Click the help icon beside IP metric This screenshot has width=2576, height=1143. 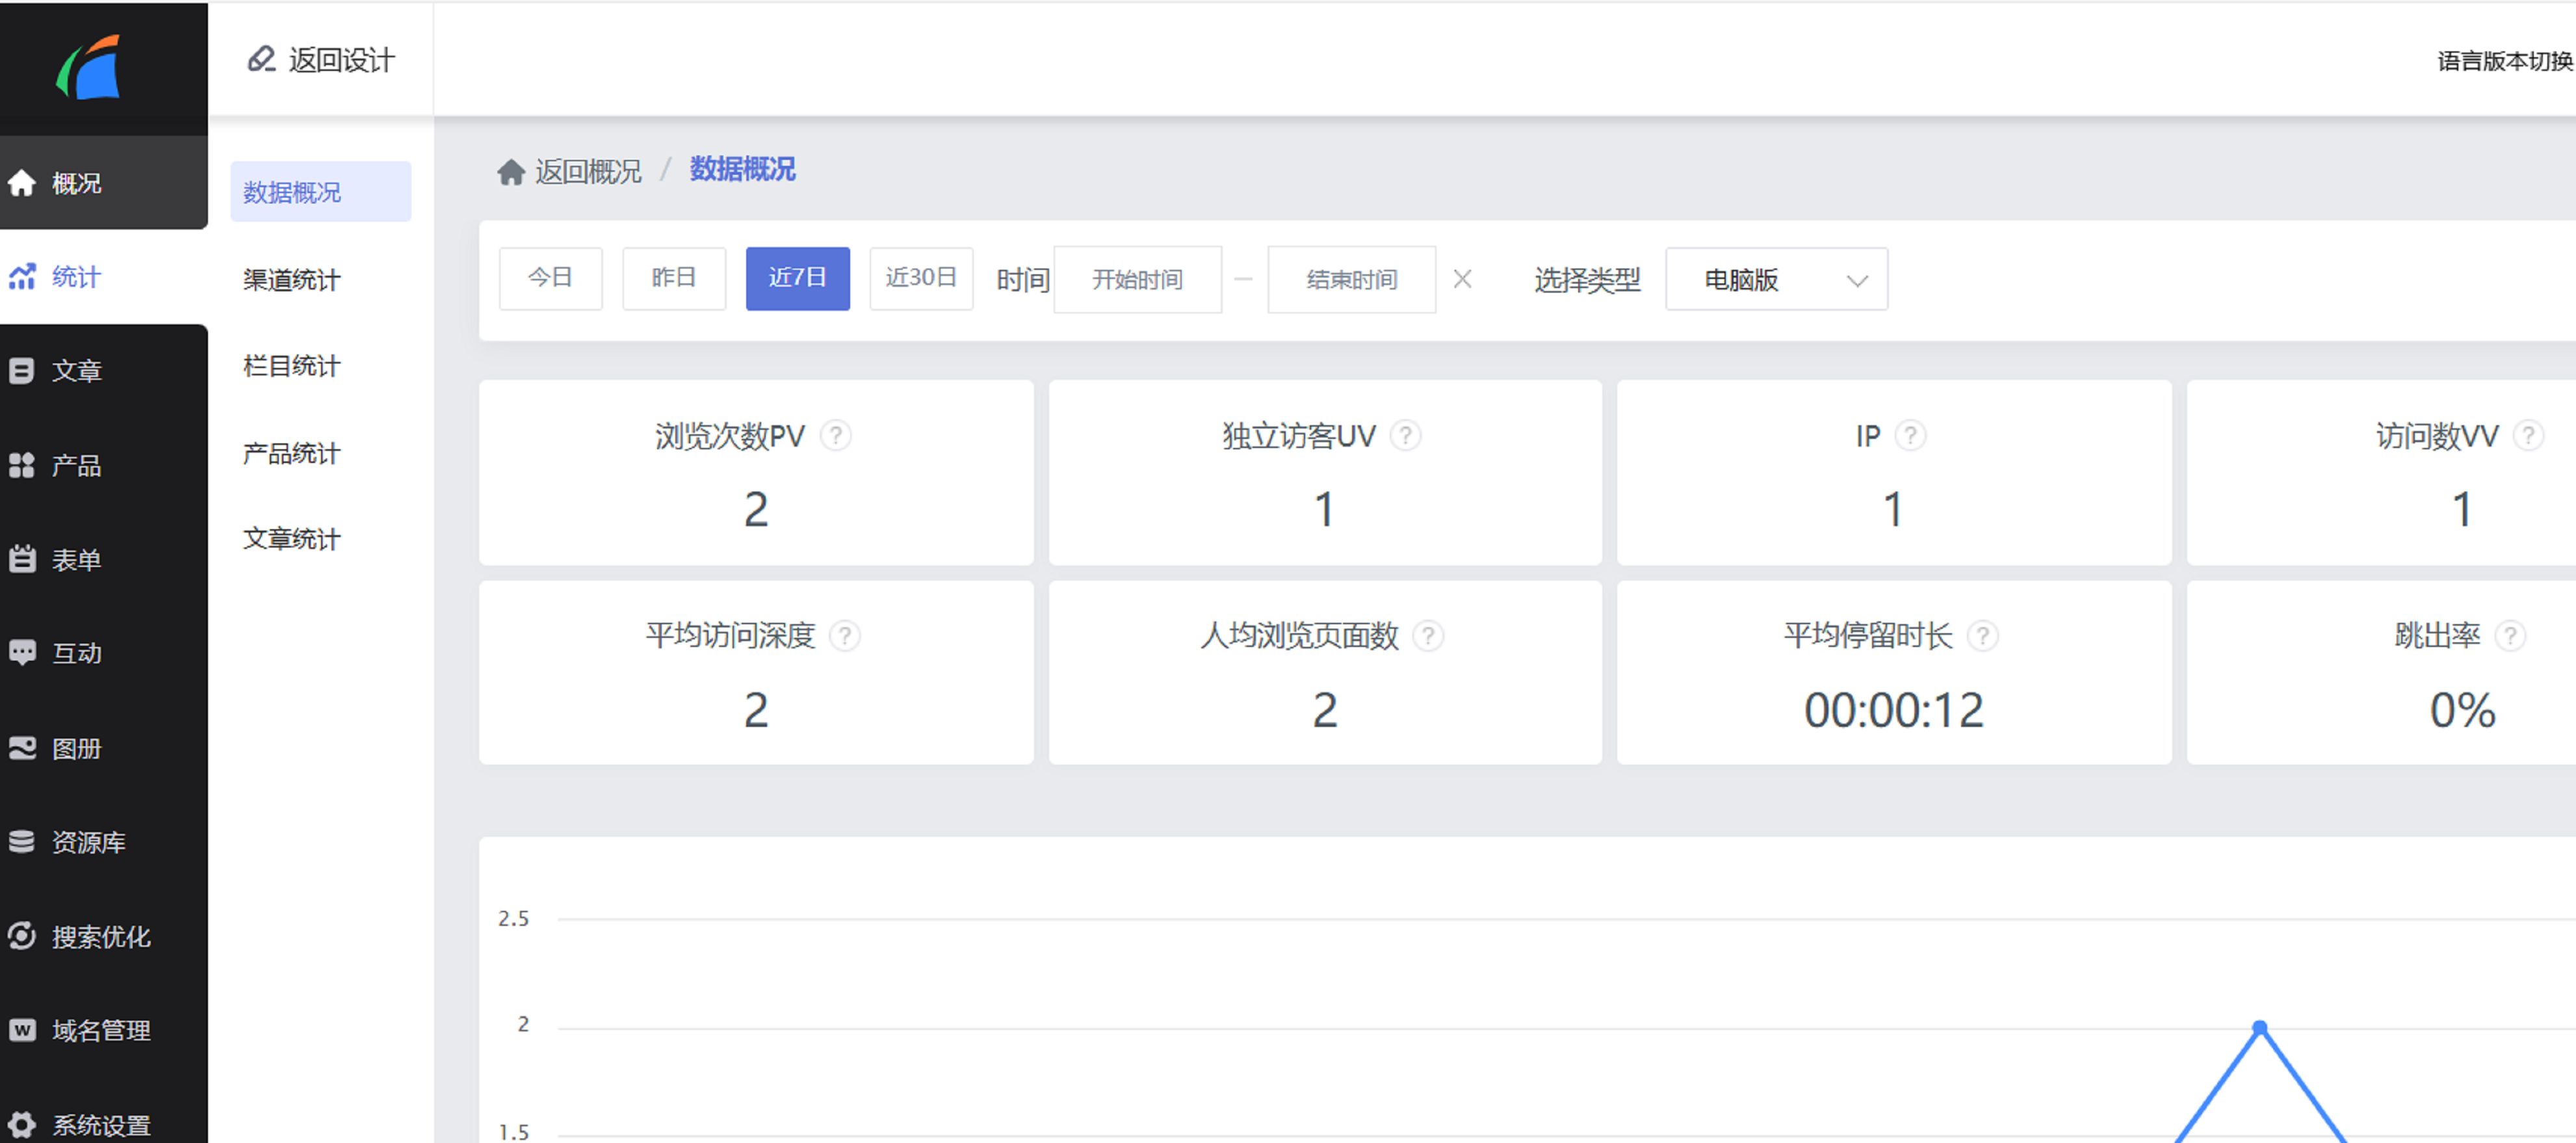[1910, 436]
